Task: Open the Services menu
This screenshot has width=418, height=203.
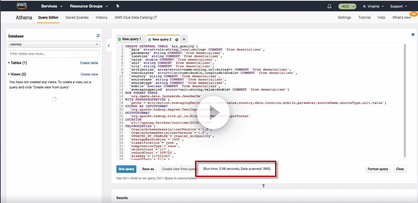Action: coord(52,6)
